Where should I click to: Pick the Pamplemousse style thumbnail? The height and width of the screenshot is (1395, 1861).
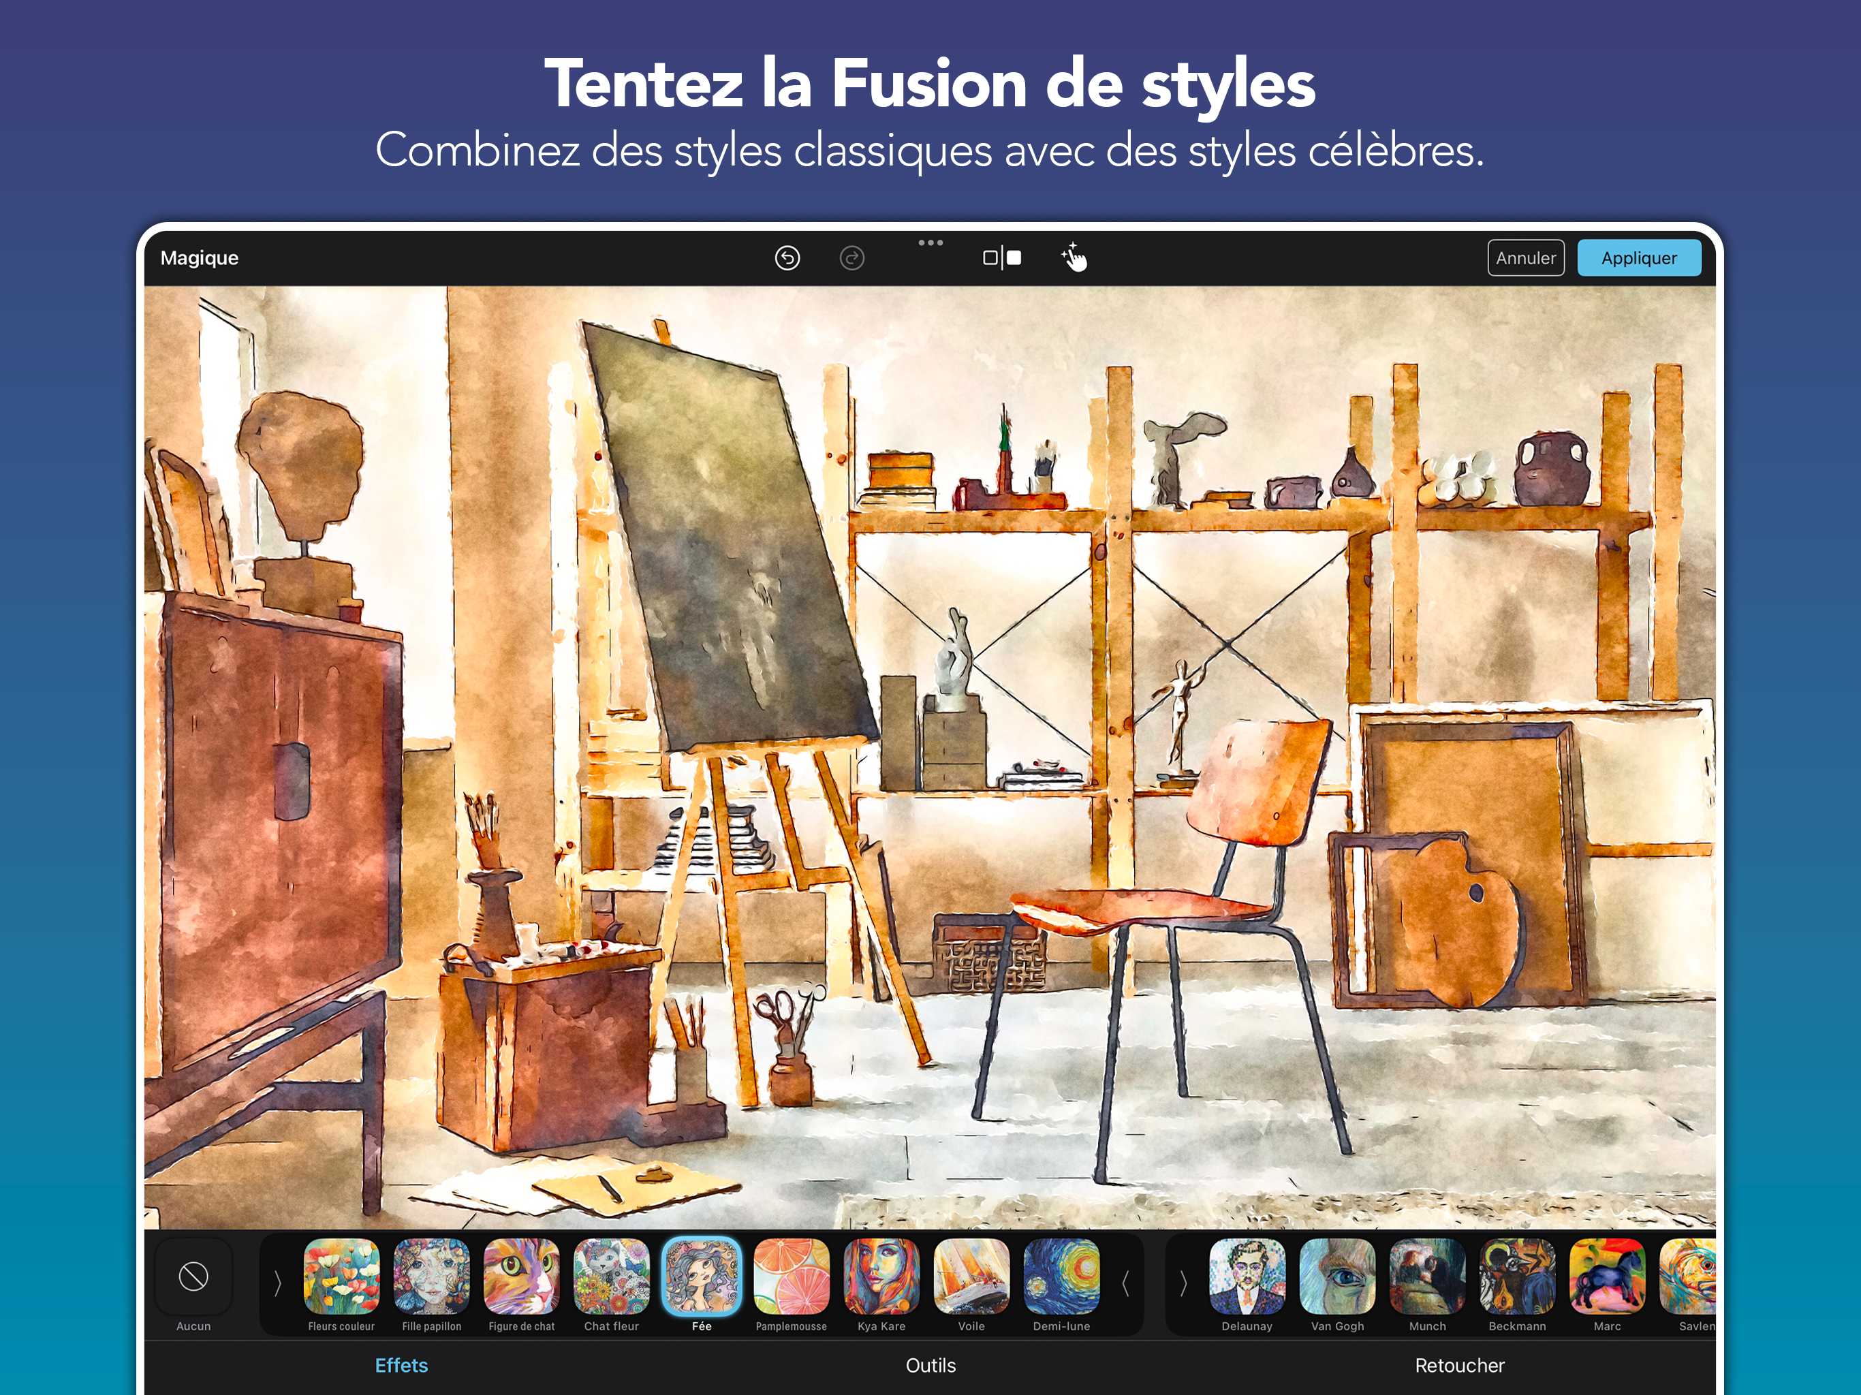click(x=792, y=1276)
